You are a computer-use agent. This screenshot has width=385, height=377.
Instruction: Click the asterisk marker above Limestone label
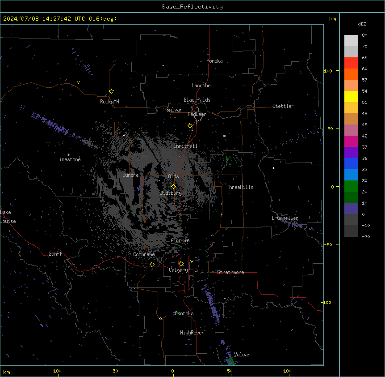tap(68, 155)
